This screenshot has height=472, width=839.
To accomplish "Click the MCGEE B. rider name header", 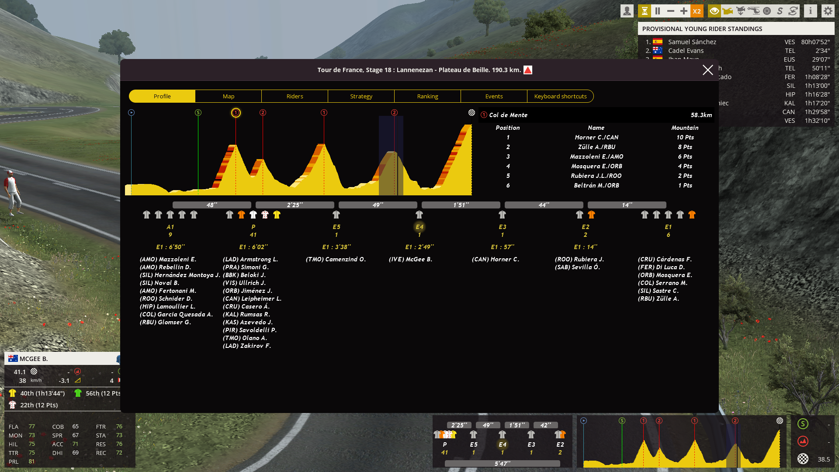I will tap(34, 359).
